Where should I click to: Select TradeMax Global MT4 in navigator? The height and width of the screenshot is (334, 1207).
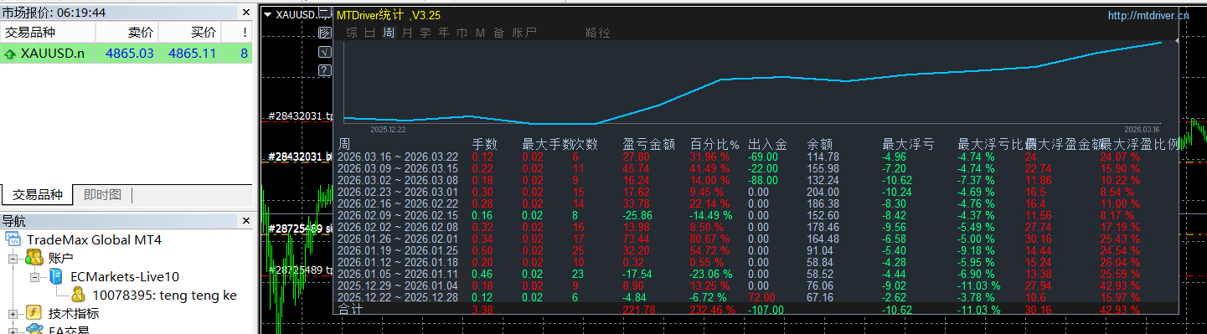tap(94, 240)
